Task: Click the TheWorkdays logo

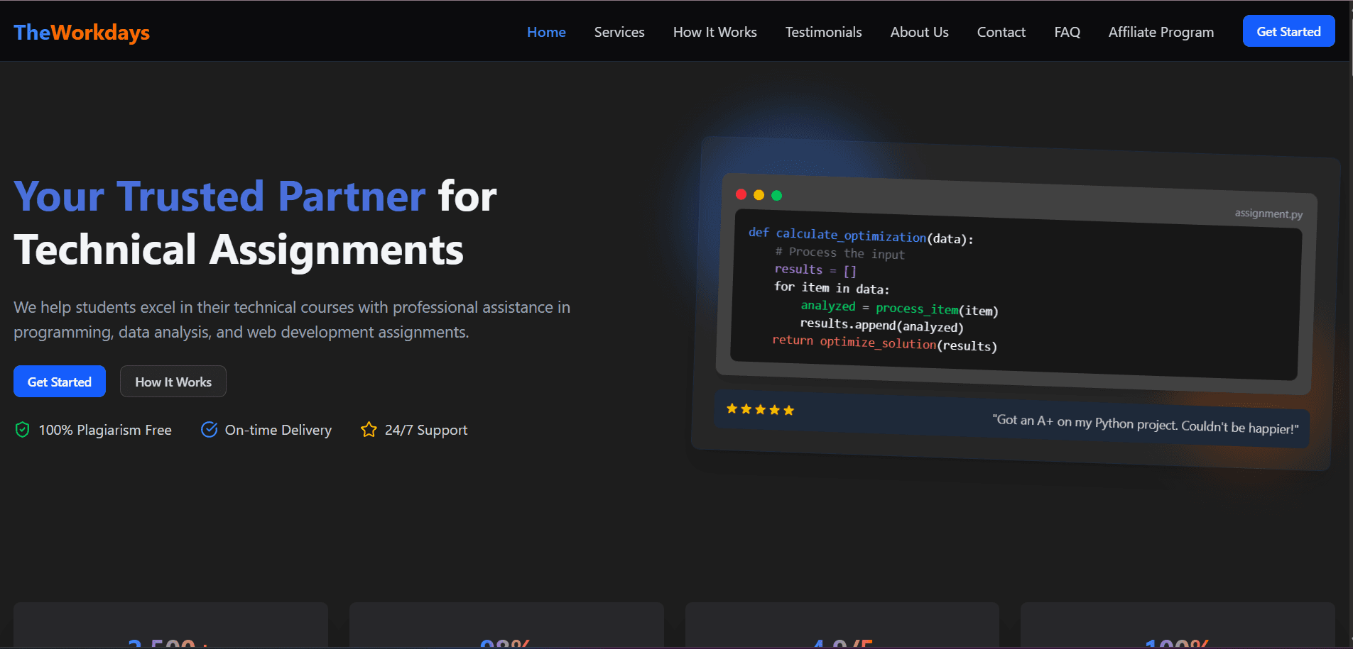Action: point(82,33)
